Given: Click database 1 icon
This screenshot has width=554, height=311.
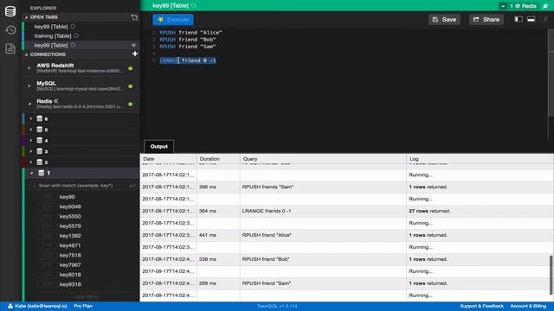Looking at the screenshot, I should 42,173.
